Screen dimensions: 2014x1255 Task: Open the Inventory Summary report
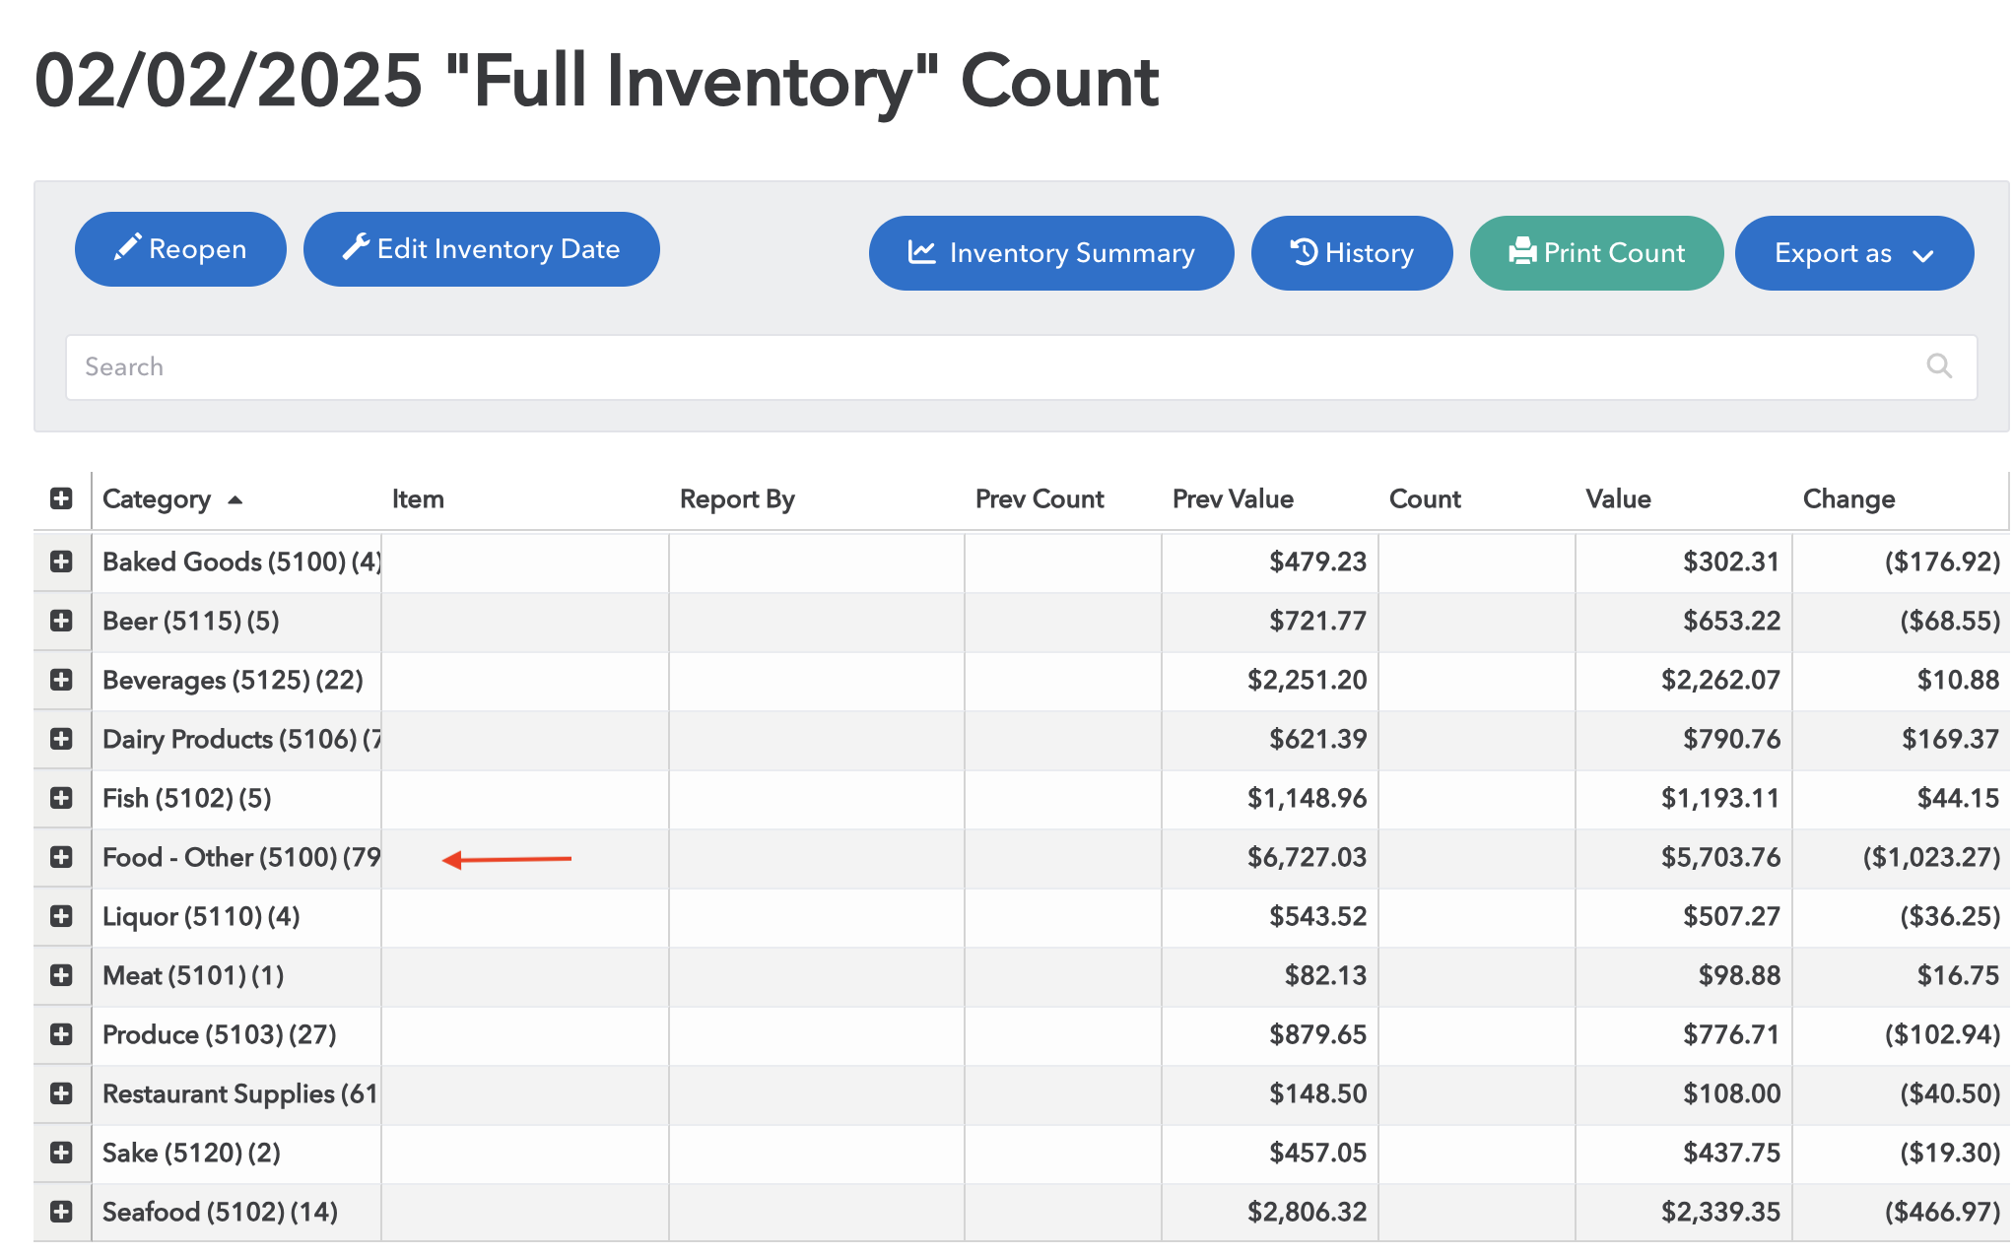(x=1051, y=253)
